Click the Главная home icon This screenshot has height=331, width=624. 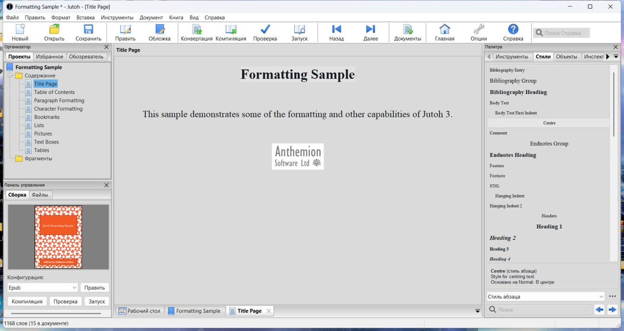(444, 29)
